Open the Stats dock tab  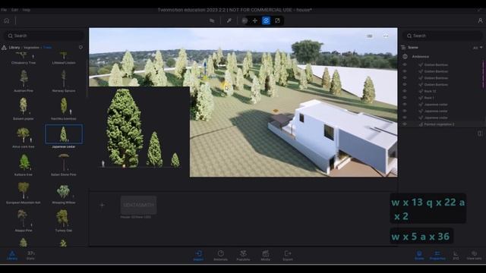(30, 256)
